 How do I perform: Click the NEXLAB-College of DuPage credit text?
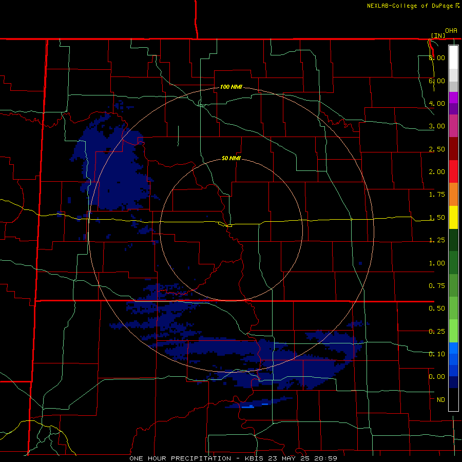413,6
